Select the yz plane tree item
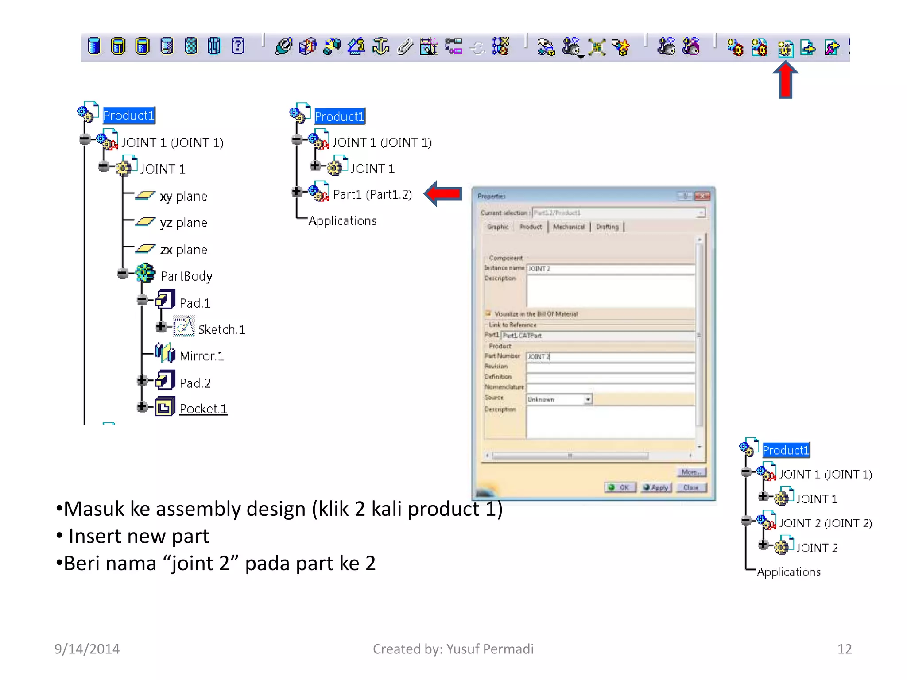 183,223
